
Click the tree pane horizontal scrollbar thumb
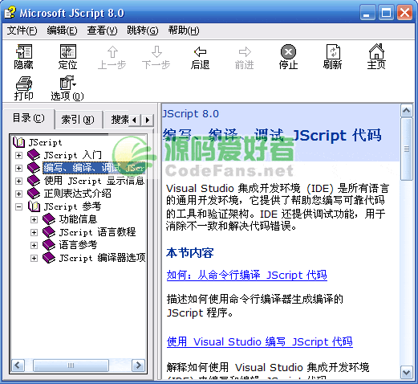point(71,366)
